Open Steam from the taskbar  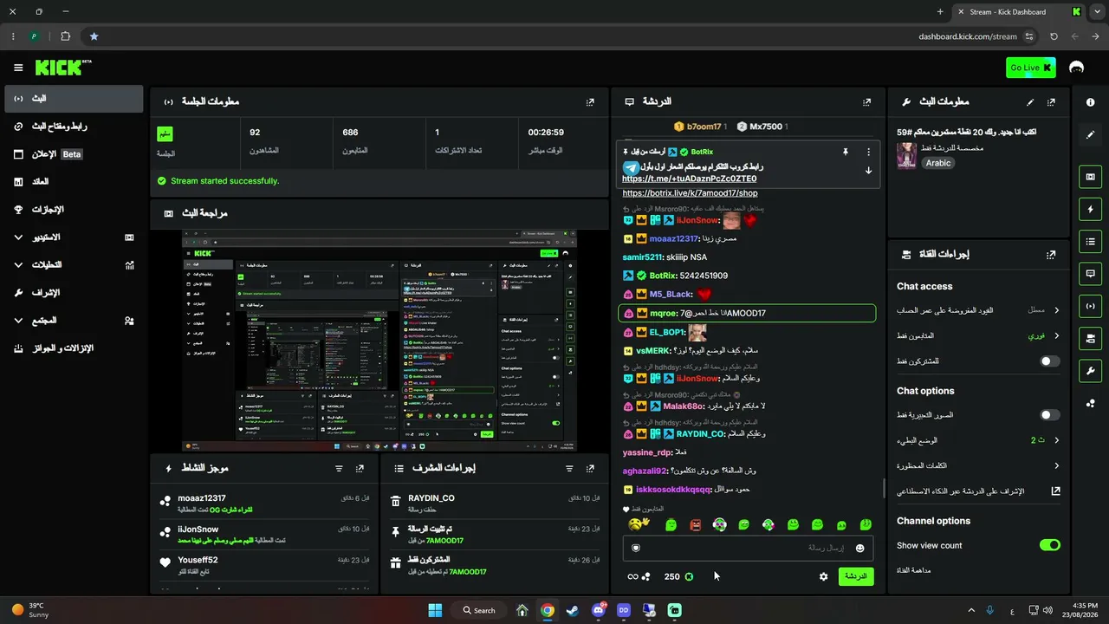click(x=573, y=610)
